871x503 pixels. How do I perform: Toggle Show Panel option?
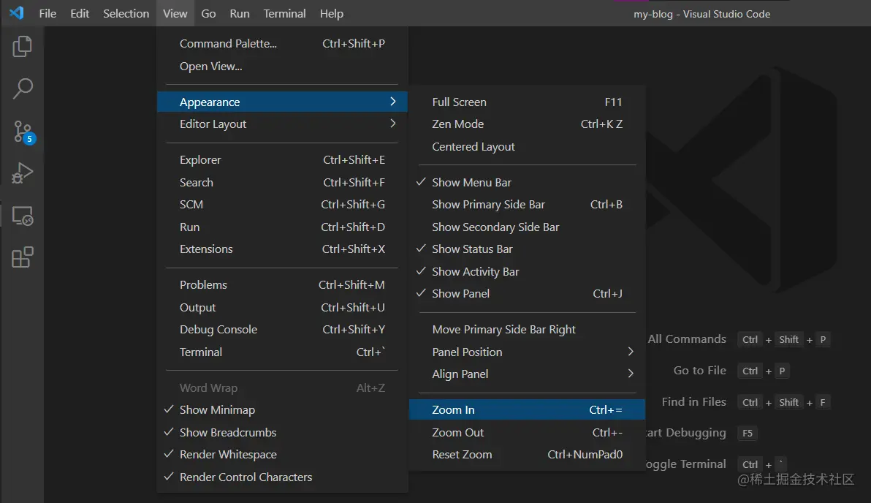pos(527,293)
